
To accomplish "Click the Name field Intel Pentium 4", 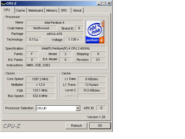I will pos(55,23).
